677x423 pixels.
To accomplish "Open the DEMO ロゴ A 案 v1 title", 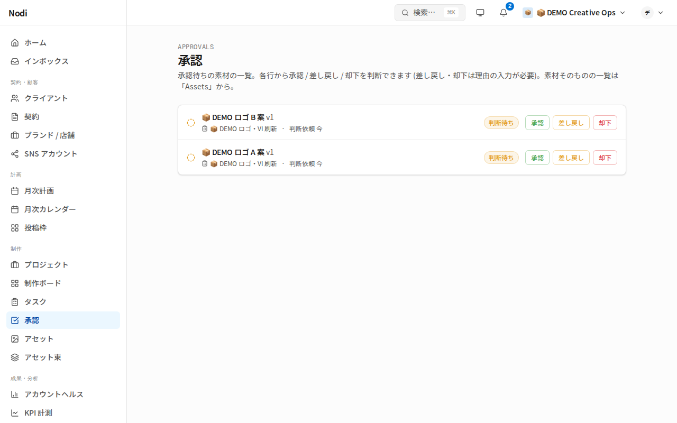I will pos(238,152).
